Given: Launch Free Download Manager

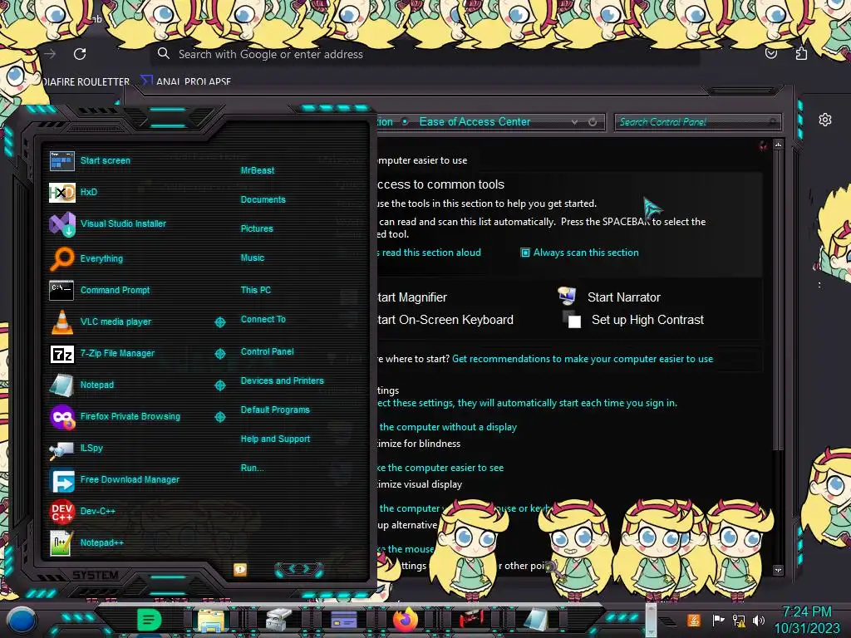Looking at the screenshot, I should (114, 480).
